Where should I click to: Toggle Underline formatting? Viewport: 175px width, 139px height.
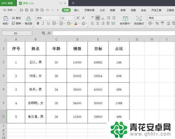pyautogui.click(x=48, y=23)
